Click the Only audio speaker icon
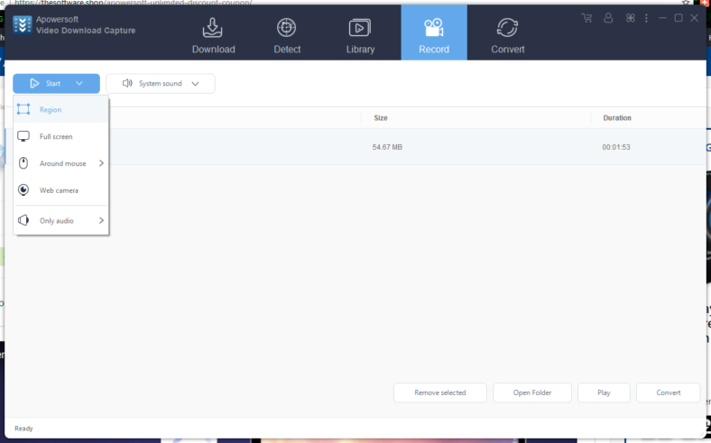The width and height of the screenshot is (711, 443). (x=23, y=220)
